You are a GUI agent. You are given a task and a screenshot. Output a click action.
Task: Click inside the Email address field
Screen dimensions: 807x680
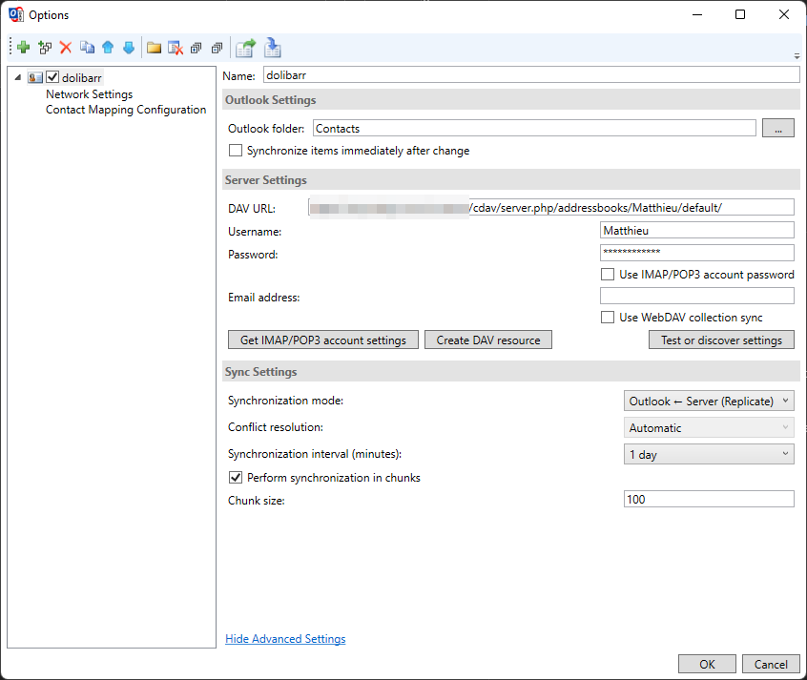[697, 296]
